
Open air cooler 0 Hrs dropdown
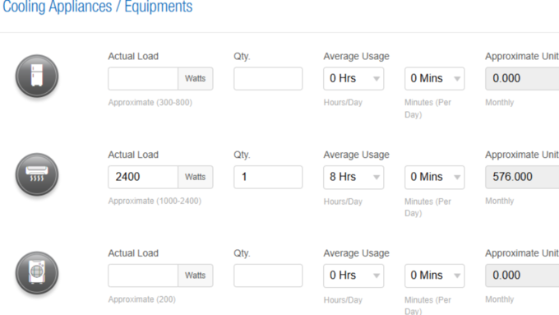[353, 276]
